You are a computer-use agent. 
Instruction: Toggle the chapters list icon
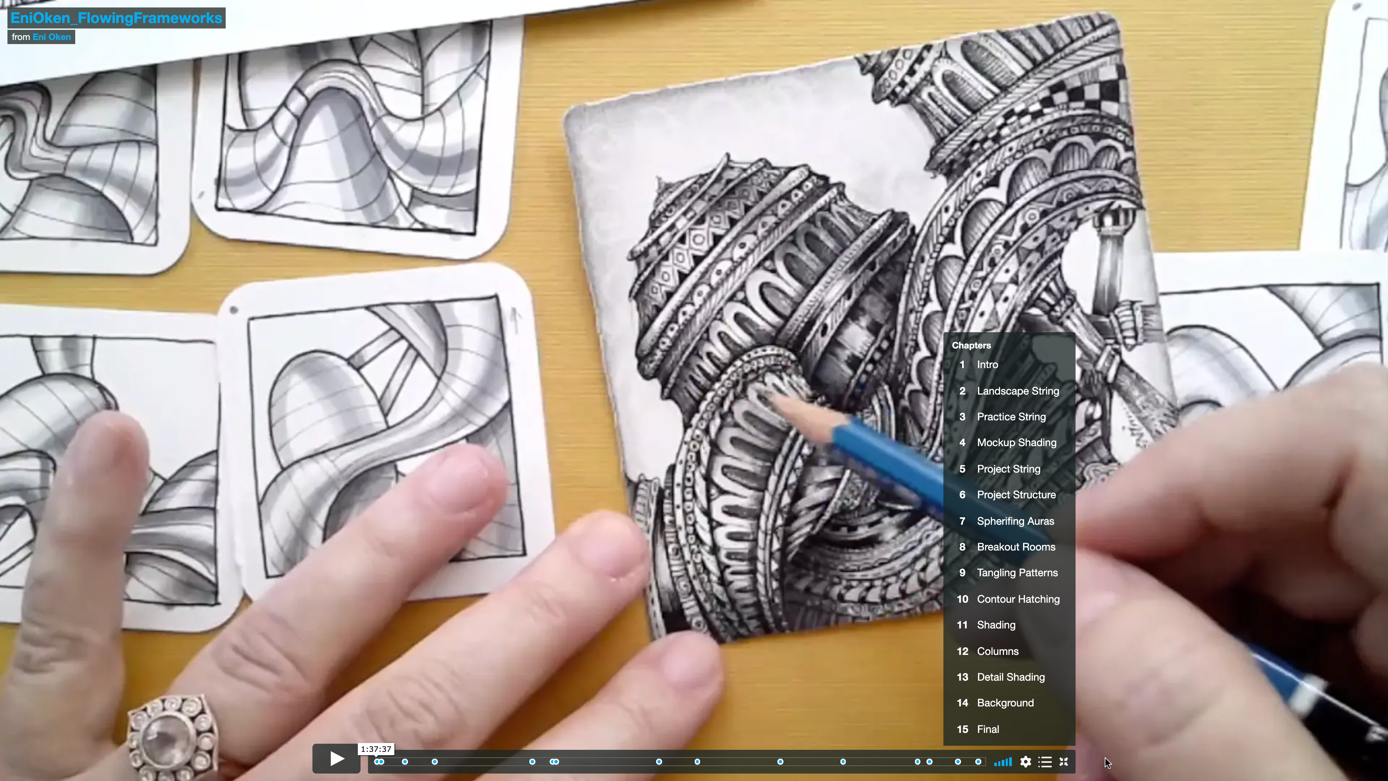pyautogui.click(x=1045, y=762)
